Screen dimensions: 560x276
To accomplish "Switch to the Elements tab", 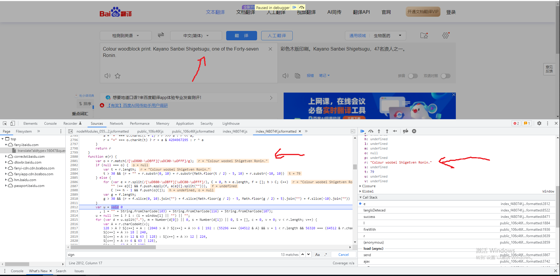I will click(30, 123).
